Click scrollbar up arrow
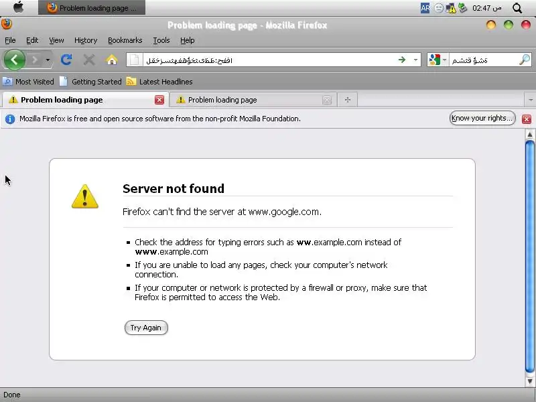The width and height of the screenshot is (536, 402). [530, 135]
